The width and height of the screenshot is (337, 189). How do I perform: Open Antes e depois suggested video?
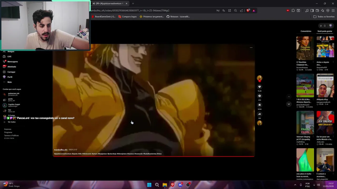[x=325, y=48]
